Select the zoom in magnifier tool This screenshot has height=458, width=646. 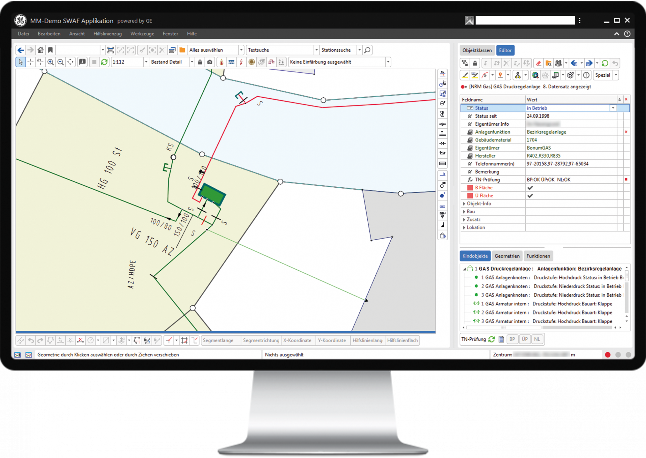(50, 62)
